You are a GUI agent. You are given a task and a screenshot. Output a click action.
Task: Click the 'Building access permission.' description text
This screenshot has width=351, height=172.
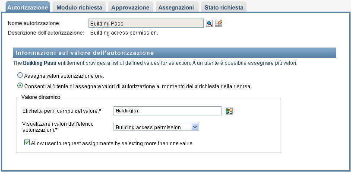click(x=124, y=33)
